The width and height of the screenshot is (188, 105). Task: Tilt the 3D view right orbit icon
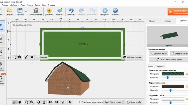[x=56, y=102]
